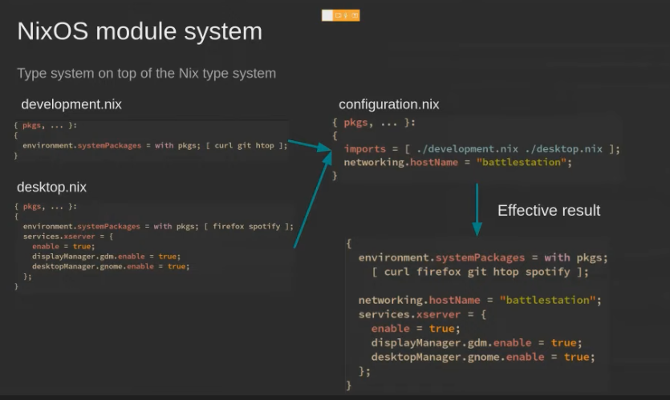Click displayManager.gdm.enable line in desktop.nix
The height and width of the screenshot is (400, 670).
105,257
